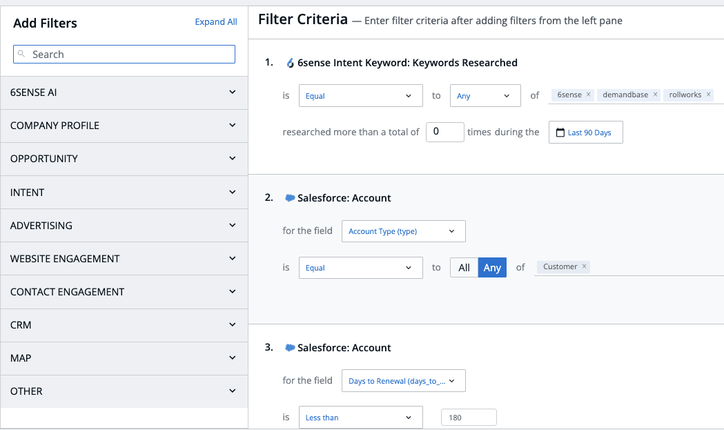The height and width of the screenshot is (430, 724).
Task: Open the Any dropdown next to keywords
Action: pyautogui.click(x=485, y=95)
